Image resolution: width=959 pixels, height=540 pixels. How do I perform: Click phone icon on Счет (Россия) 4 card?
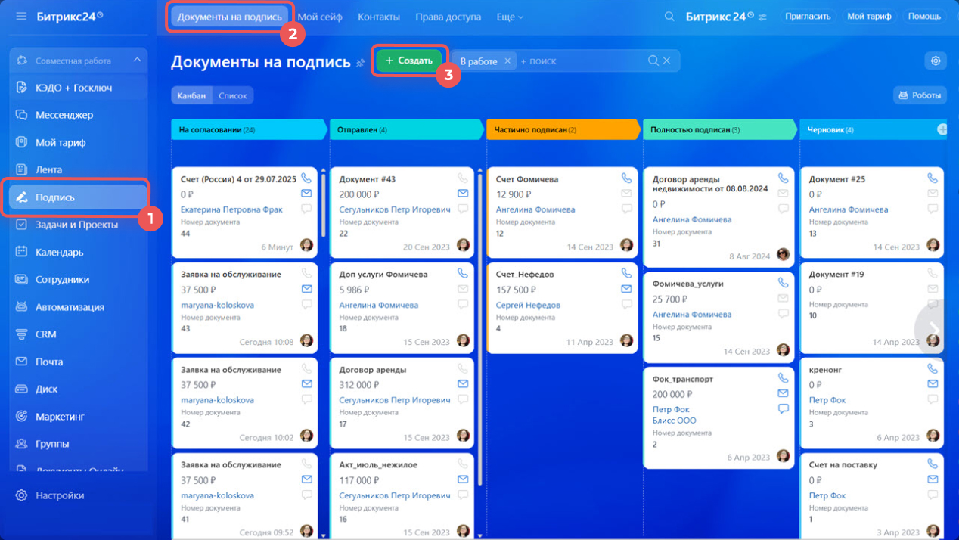click(x=306, y=178)
